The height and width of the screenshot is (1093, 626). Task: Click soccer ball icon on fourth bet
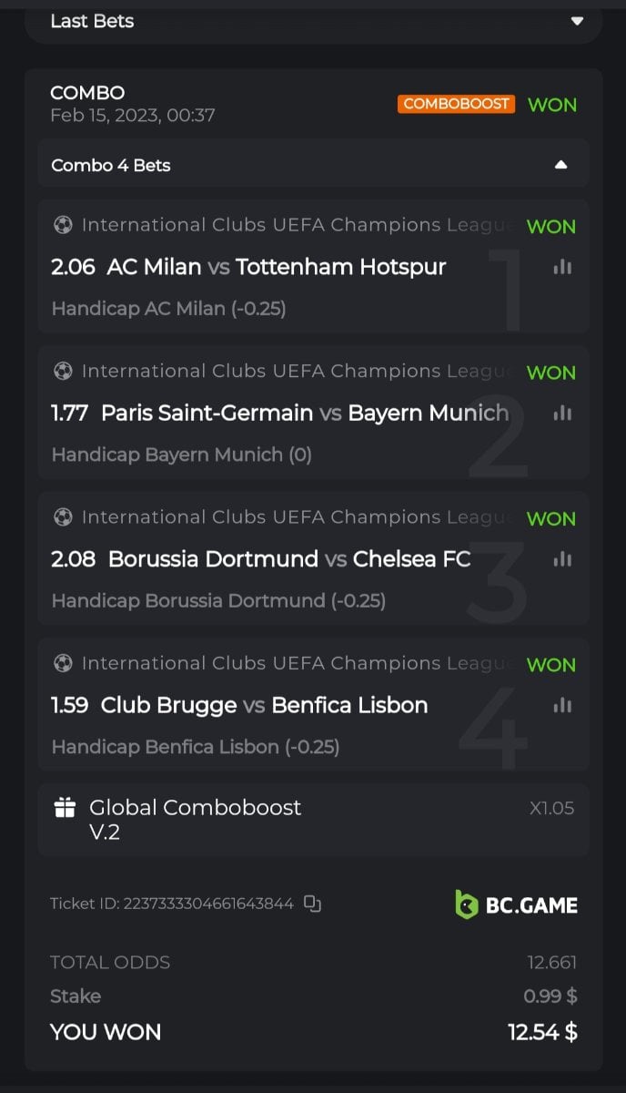[63, 663]
